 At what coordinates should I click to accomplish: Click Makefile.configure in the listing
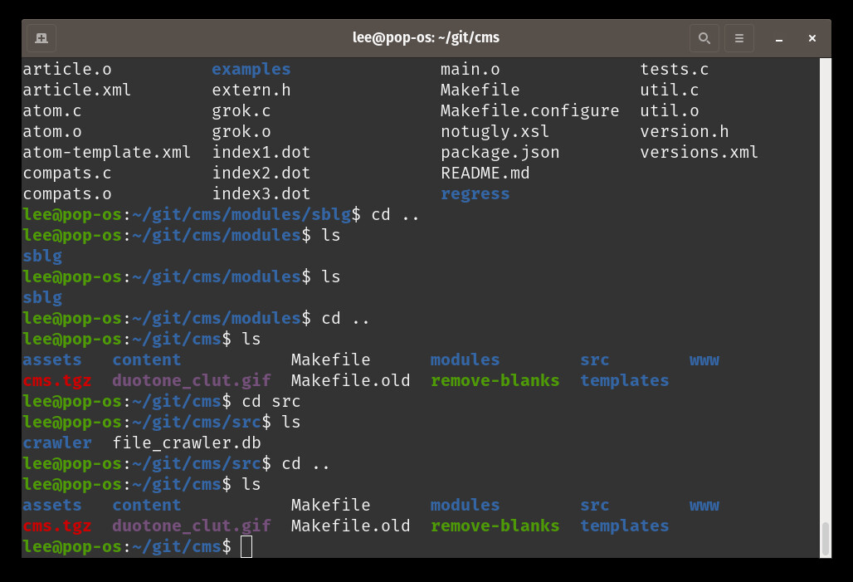tap(529, 110)
